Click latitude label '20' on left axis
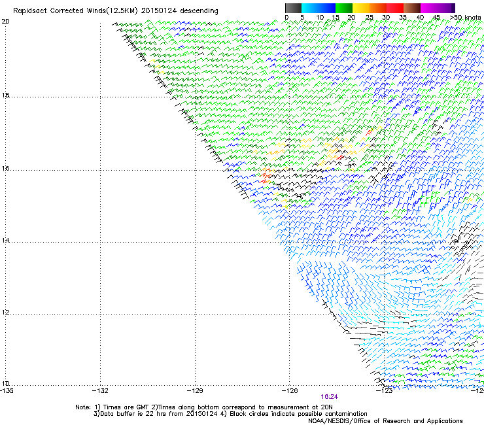484x425 pixels. pos(5,22)
